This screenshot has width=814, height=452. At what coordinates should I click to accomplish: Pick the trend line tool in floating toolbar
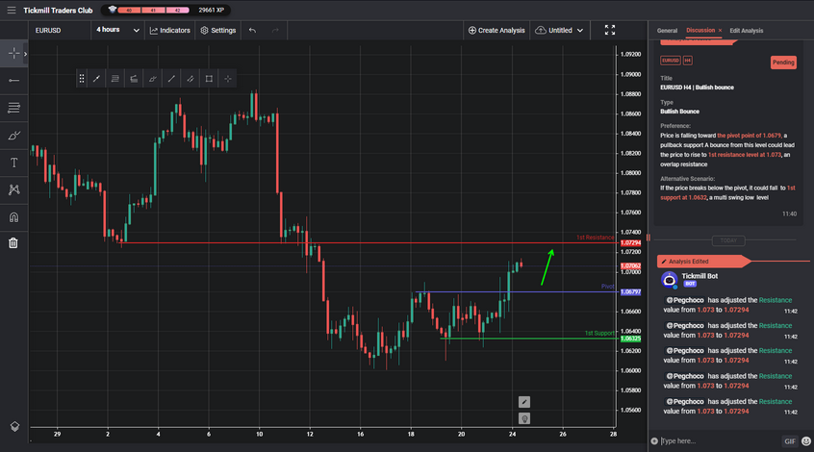(96, 79)
